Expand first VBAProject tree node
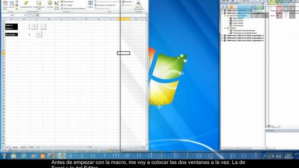This screenshot has height=168, width=299. point(222,11)
